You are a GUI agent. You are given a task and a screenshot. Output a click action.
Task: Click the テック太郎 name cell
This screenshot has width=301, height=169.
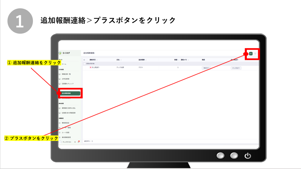(120, 67)
